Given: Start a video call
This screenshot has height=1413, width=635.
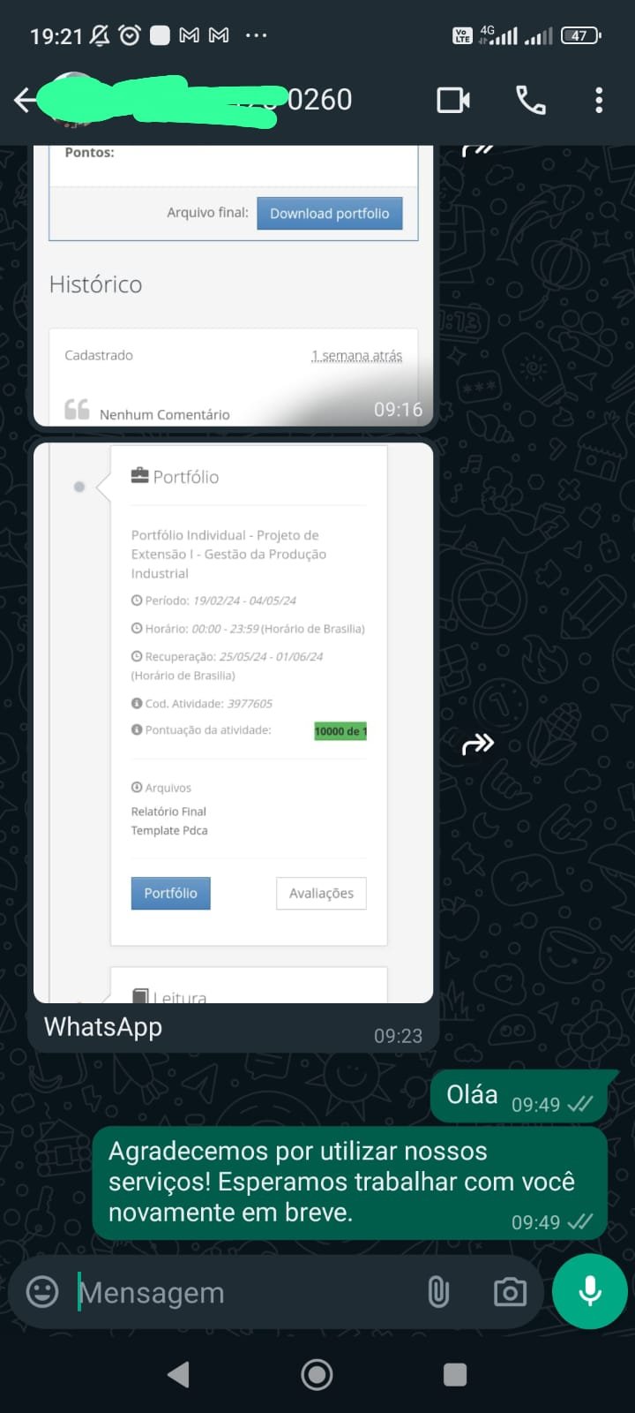Looking at the screenshot, I should tap(453, 100).
